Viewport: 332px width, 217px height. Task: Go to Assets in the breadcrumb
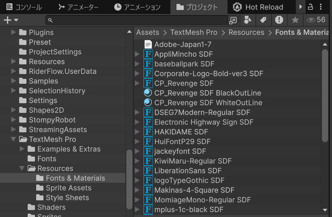click(148, 32)
